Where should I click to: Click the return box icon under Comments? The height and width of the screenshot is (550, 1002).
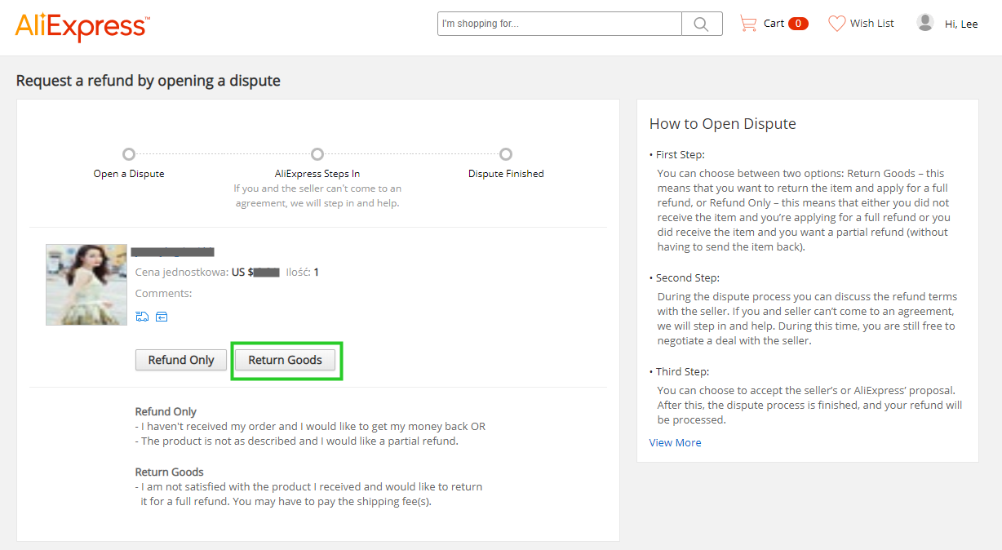[x=162, y=317]
